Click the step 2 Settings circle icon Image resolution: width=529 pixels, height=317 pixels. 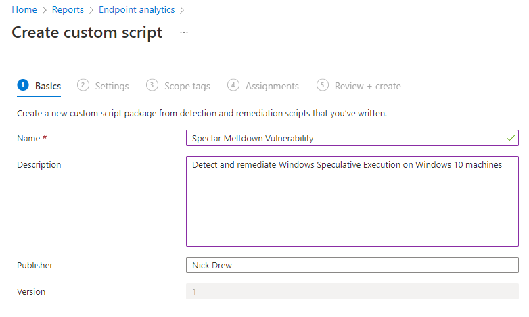click(83, 85)
